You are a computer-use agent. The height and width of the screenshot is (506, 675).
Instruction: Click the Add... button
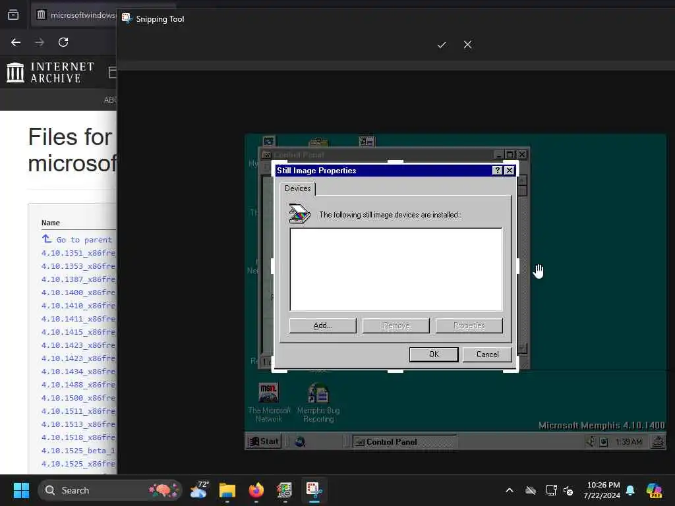(322, 325)
